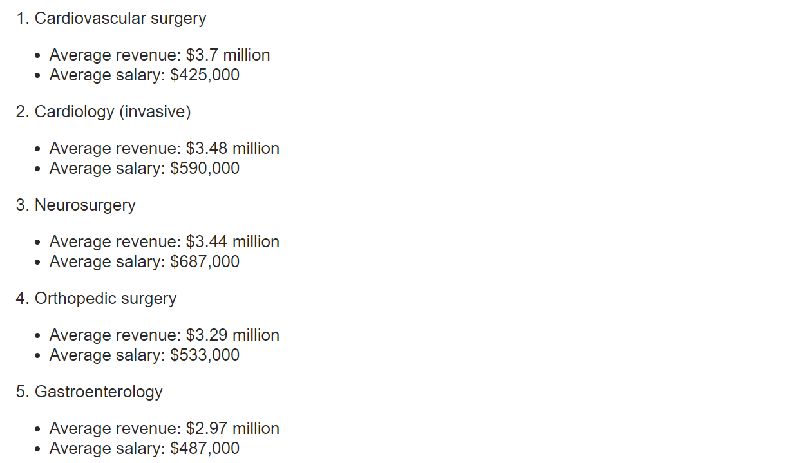Click the list number 1 marker
Screen dimensions: 803x463
click(23, 19)
